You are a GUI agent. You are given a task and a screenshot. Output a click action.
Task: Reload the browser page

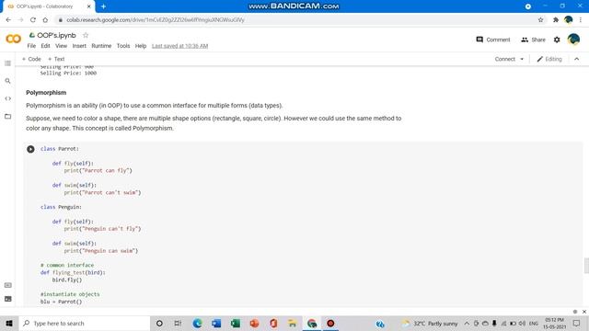(33, 20)
